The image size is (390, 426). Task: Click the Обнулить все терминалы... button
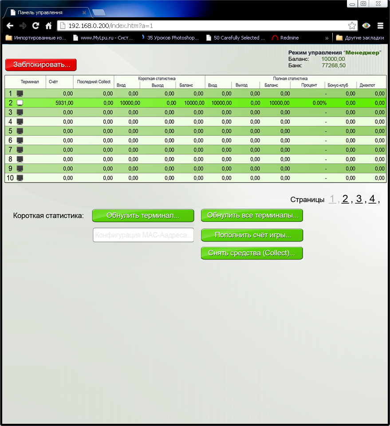[252, 215]
